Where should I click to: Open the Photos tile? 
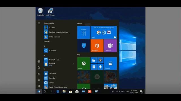point(110,64)
